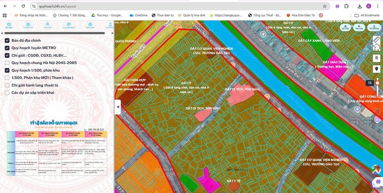Click the map zoom level slider handle
This screenshot has width=383, height=193.
377,83
